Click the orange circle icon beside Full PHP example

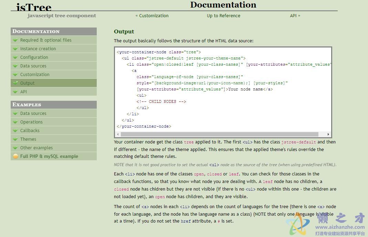[15, 156]
